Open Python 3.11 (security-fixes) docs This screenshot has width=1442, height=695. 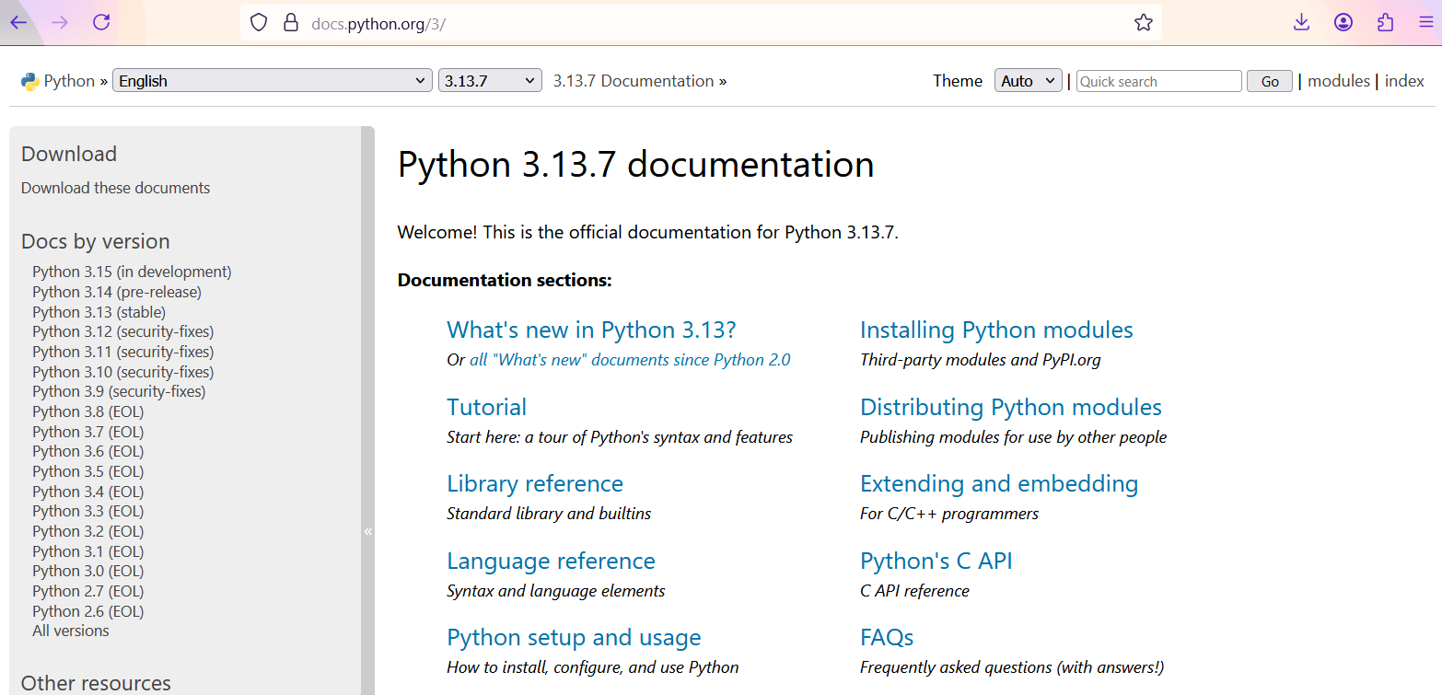pos(122,352)
